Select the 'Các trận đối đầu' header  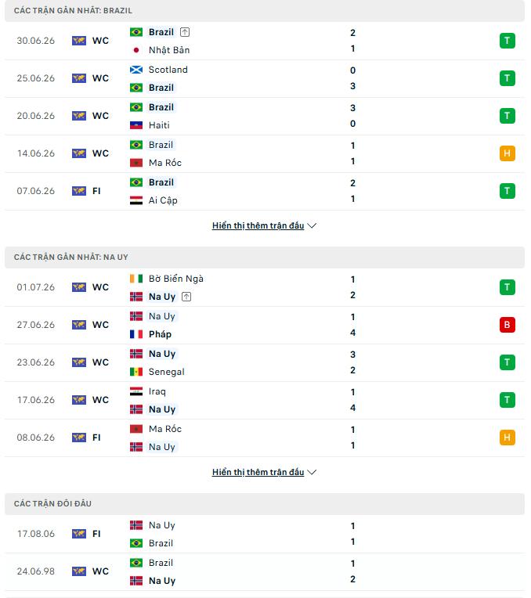[265, 504]
